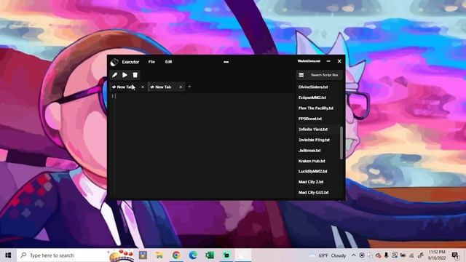Minimize the Executor window

click(x=328, y=61)
